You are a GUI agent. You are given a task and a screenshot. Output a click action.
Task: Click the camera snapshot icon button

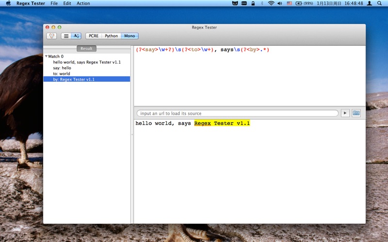[356, 113]
